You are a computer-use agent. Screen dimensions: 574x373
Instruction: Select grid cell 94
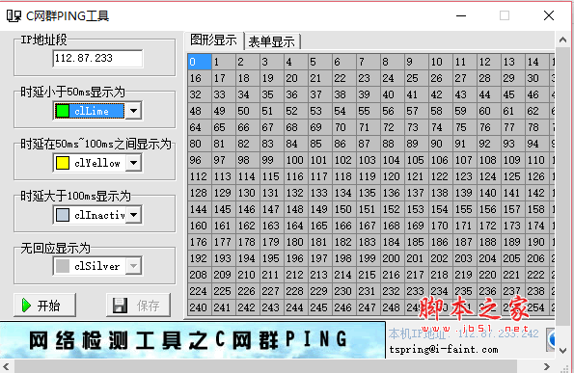point(537,144)
